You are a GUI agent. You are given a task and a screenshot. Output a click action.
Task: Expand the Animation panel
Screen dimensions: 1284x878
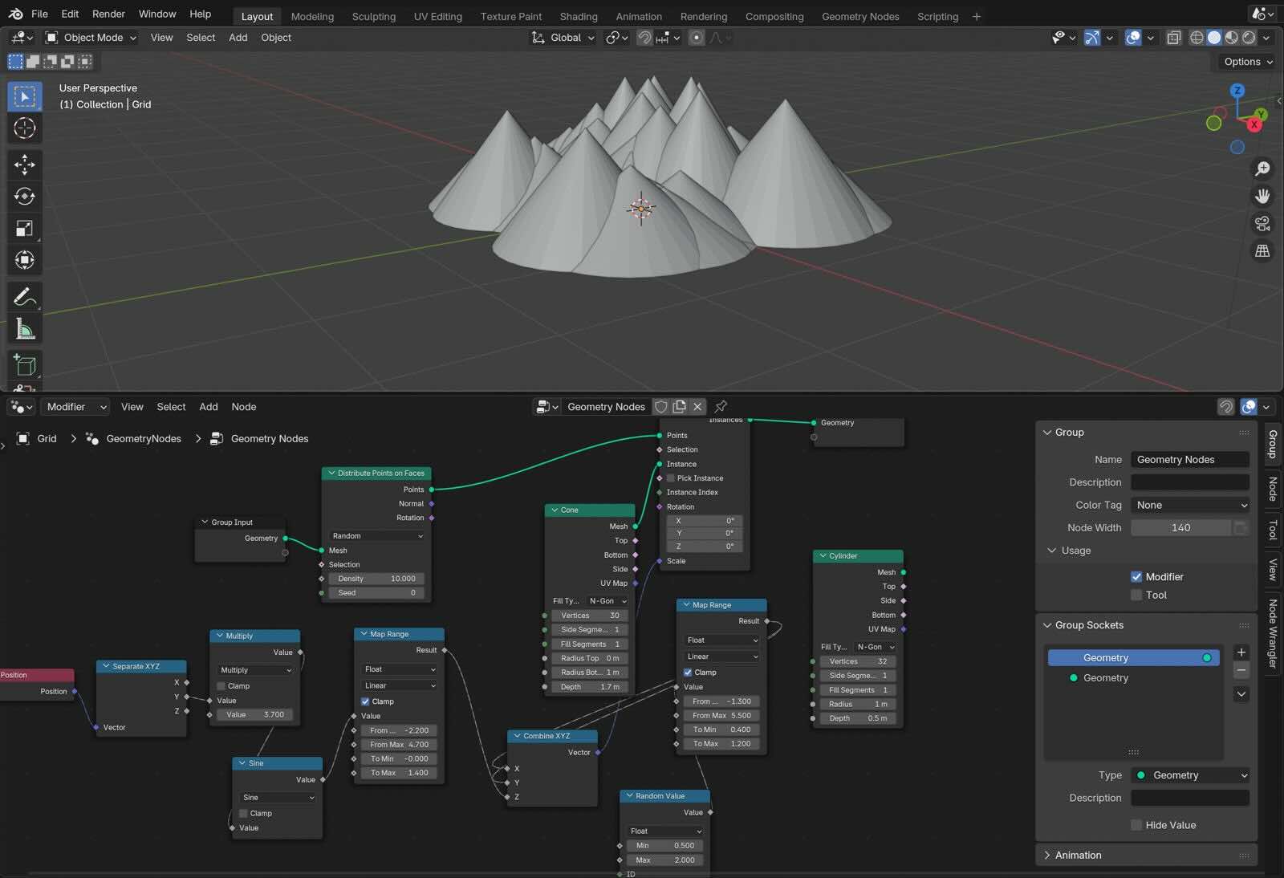pos(1078,855)
